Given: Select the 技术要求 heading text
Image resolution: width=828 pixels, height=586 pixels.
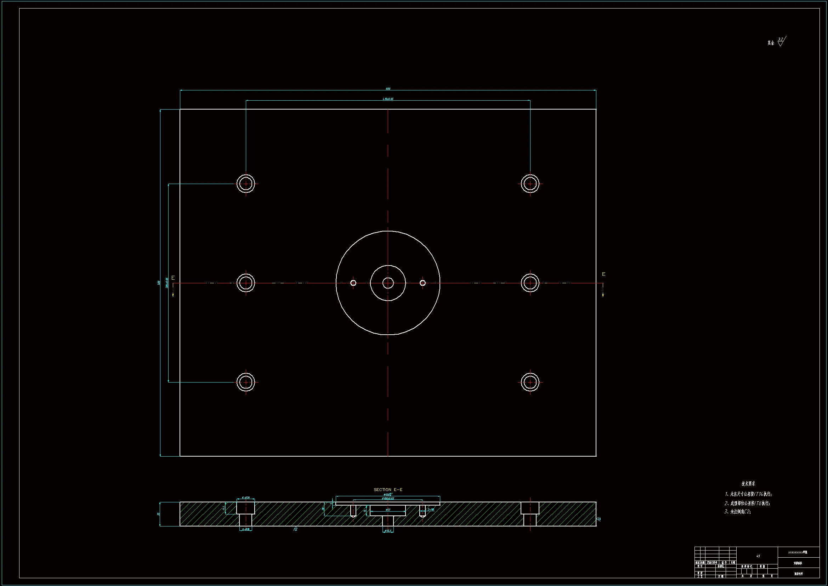Looking at the screenshot, I should 748,484.
